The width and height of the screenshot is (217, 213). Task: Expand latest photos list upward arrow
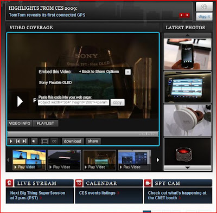tap(188, 35)
